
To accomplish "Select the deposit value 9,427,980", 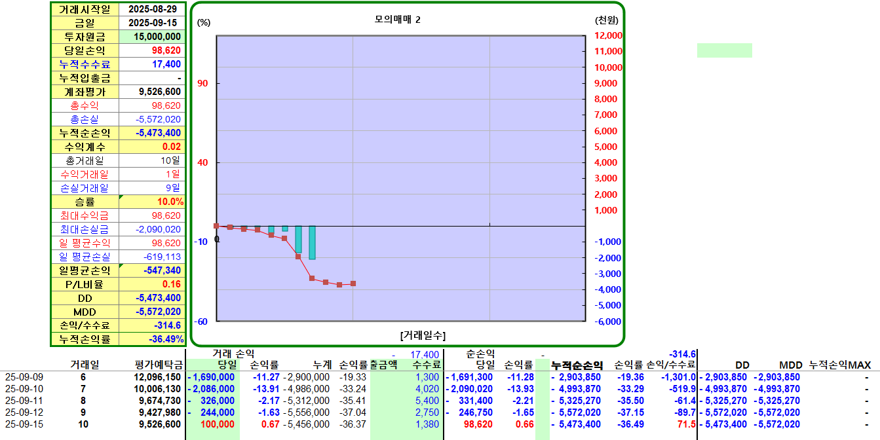I will 161,412.
